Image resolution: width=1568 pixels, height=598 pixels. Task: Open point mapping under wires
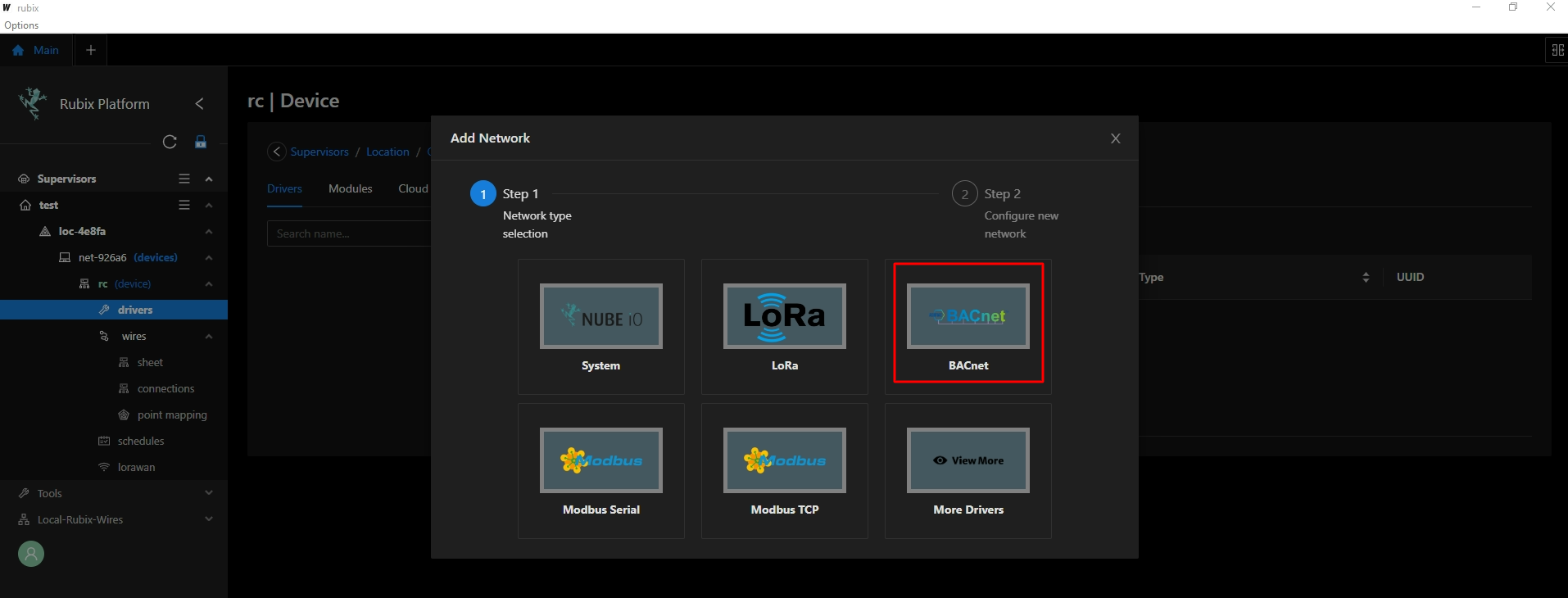coord(172,415)
